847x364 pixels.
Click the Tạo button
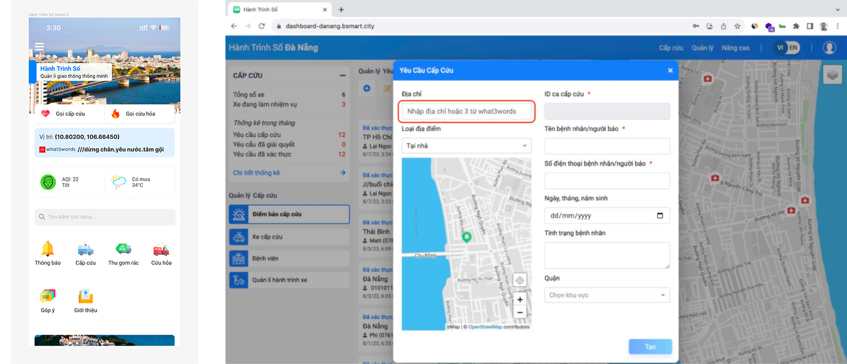click(650, 346)
